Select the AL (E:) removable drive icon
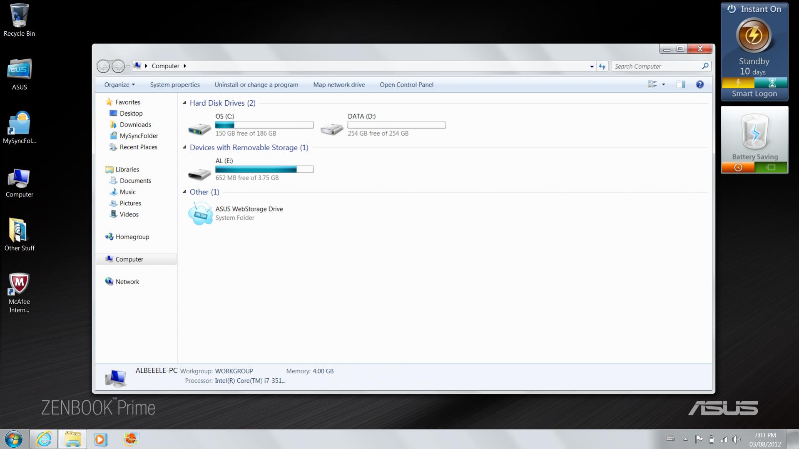Image resolution: width=799 pixels, height=449 pixels. click(x=199, y=174)
